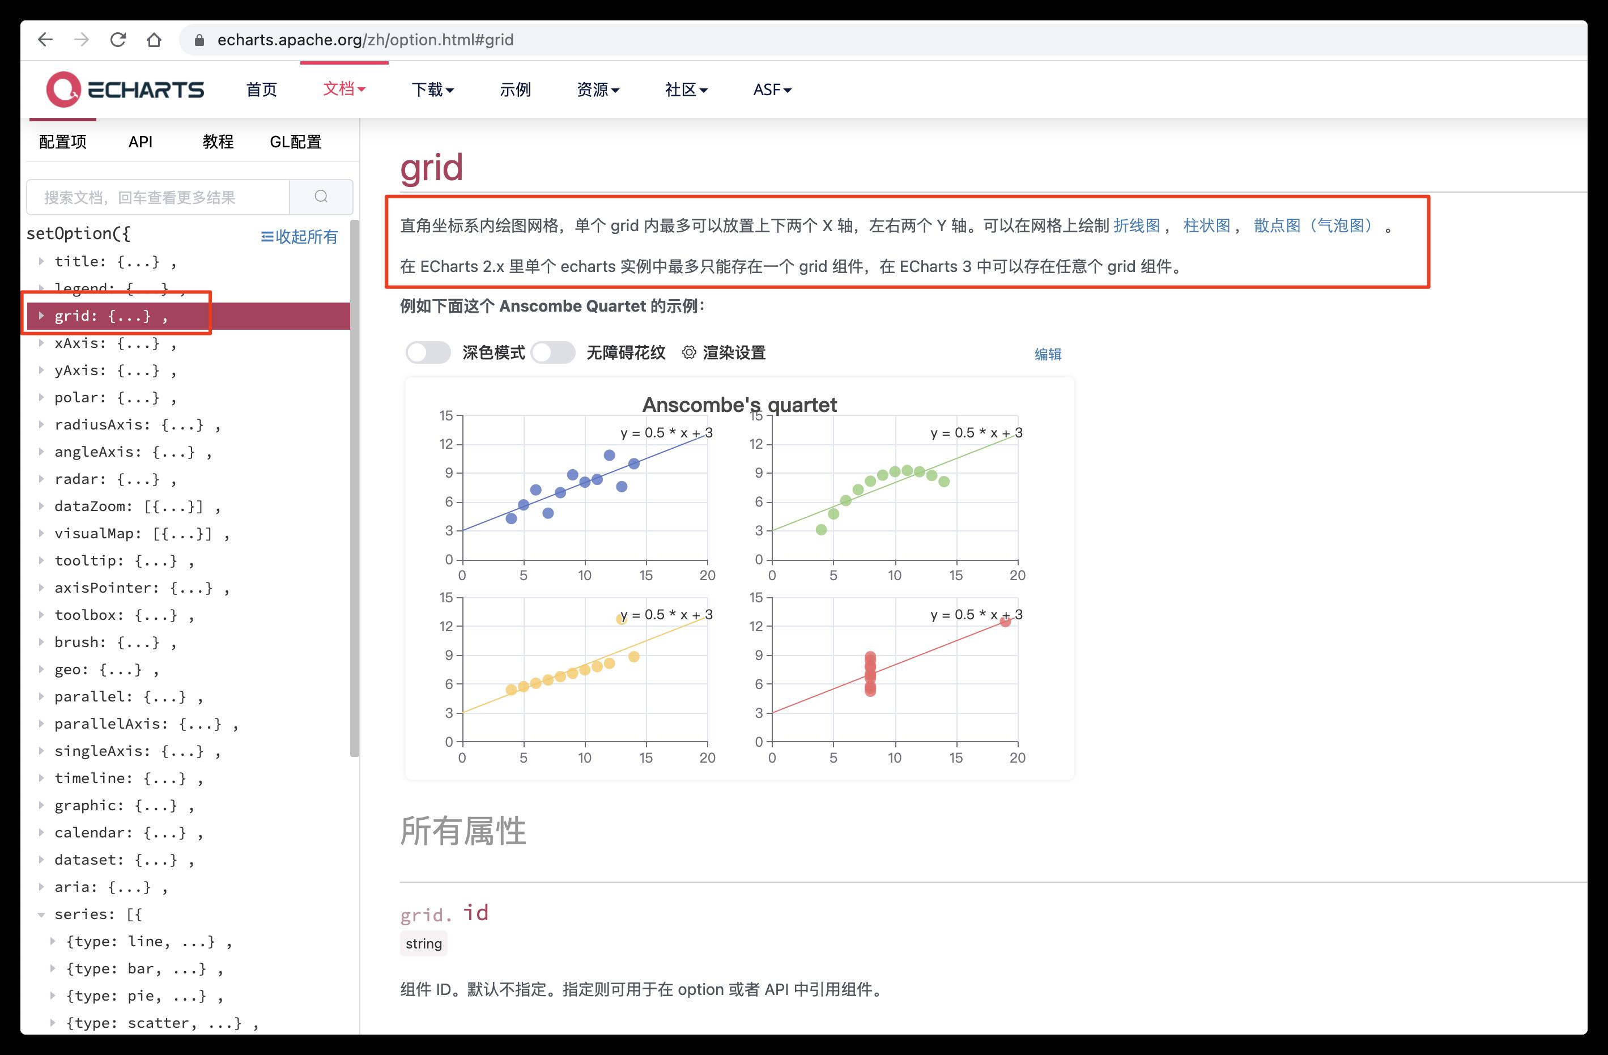Open the 散点图（气泡图） link
The height and width of the screenshot is (1055, 1608).
[x=1313, y=226]
